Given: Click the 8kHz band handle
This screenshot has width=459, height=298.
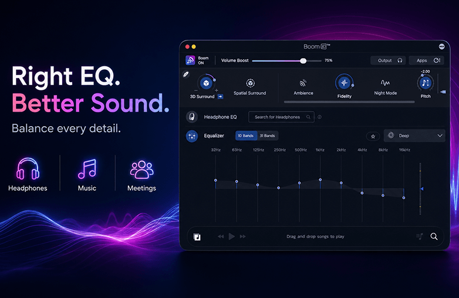Looking at the screenshot, I should click(383, 195).
